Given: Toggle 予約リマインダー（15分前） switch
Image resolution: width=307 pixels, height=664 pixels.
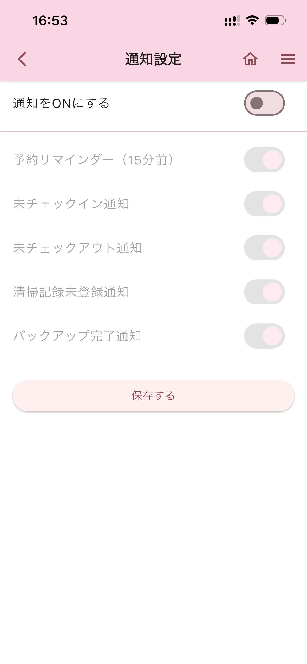Looking at the screenshot, I should pos(264,160).
